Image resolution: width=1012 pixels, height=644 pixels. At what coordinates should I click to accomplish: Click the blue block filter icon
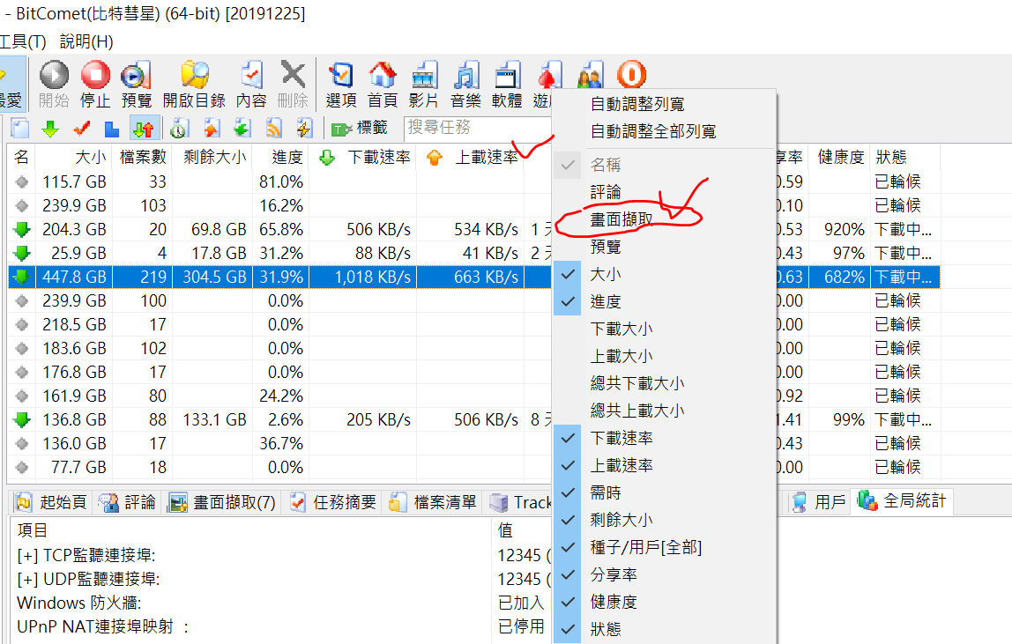coord(112,129)
